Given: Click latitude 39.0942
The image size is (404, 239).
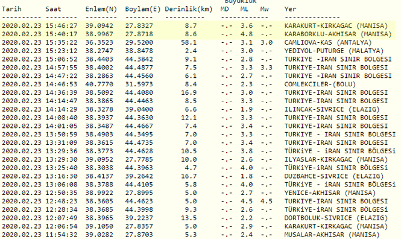Looking at the screenshot, I should [x=99, y=26].
